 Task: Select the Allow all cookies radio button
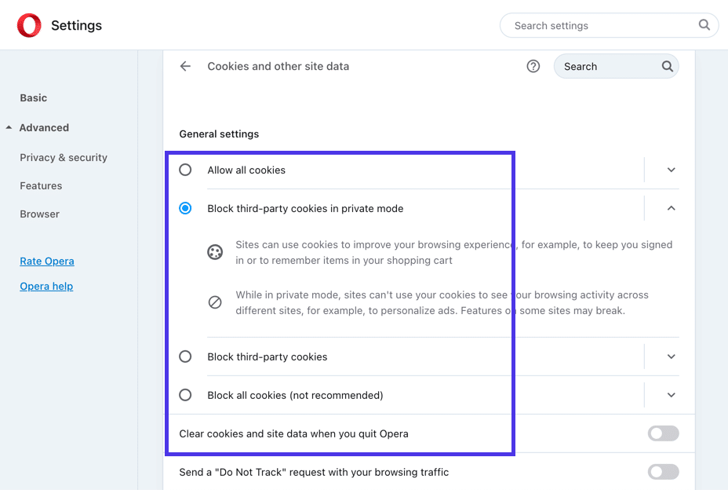coord(185,170)
